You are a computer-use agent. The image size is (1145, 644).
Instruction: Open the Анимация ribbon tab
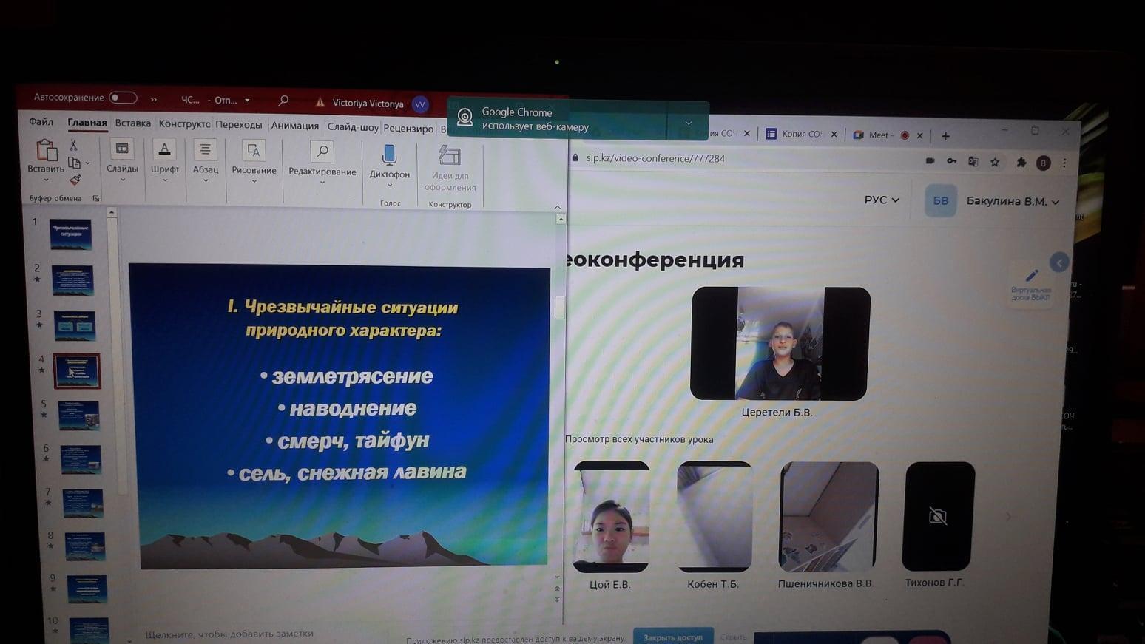pos(294,126)
